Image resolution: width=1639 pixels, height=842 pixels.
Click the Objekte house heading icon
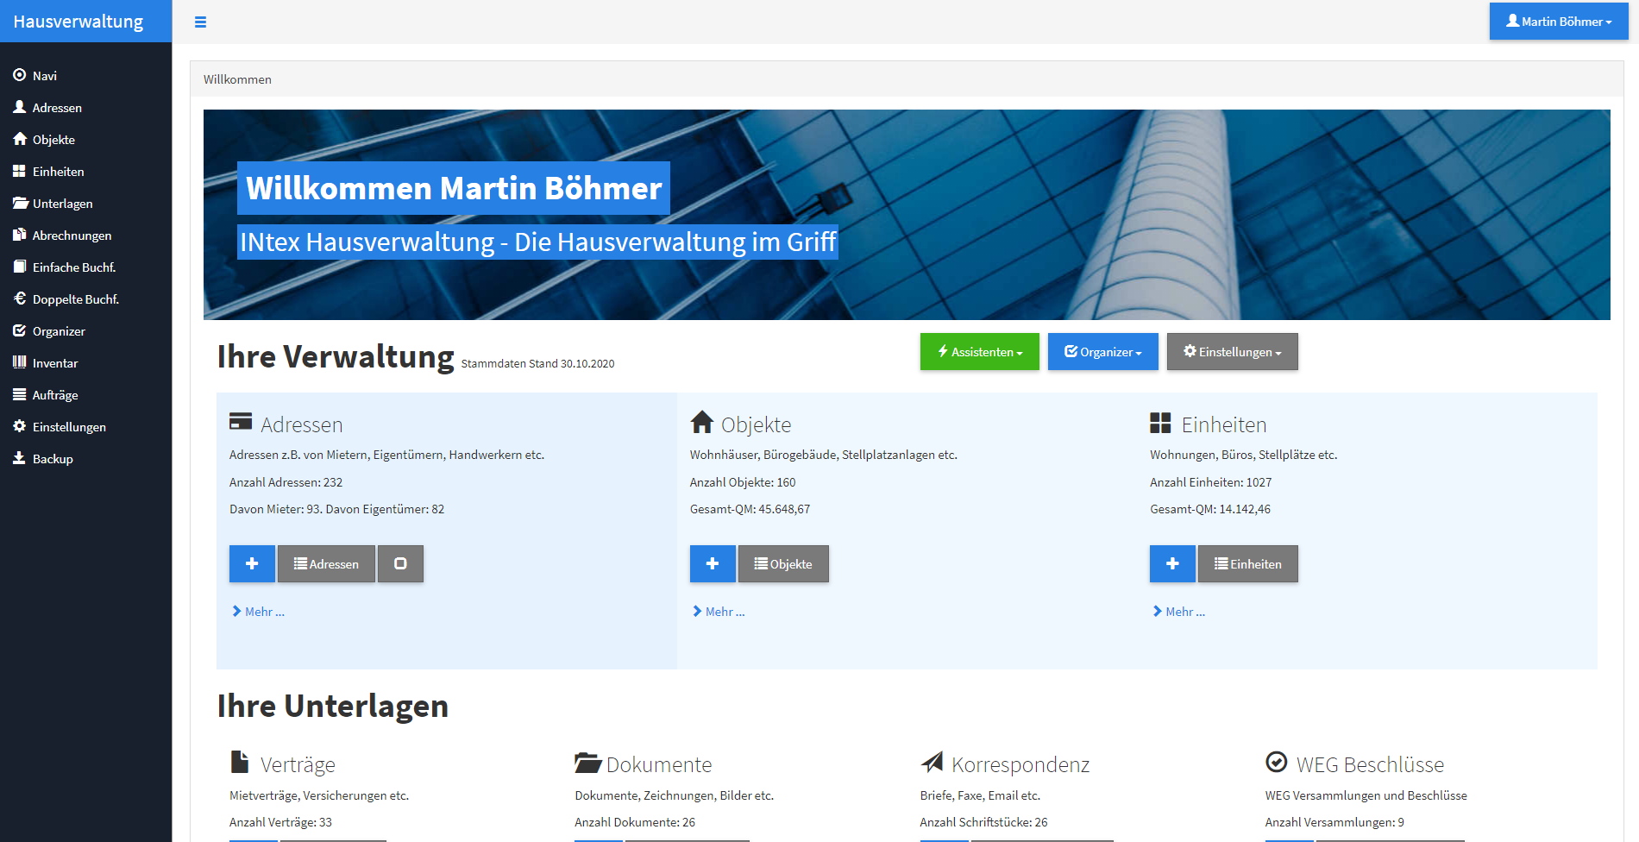[702, 422]
